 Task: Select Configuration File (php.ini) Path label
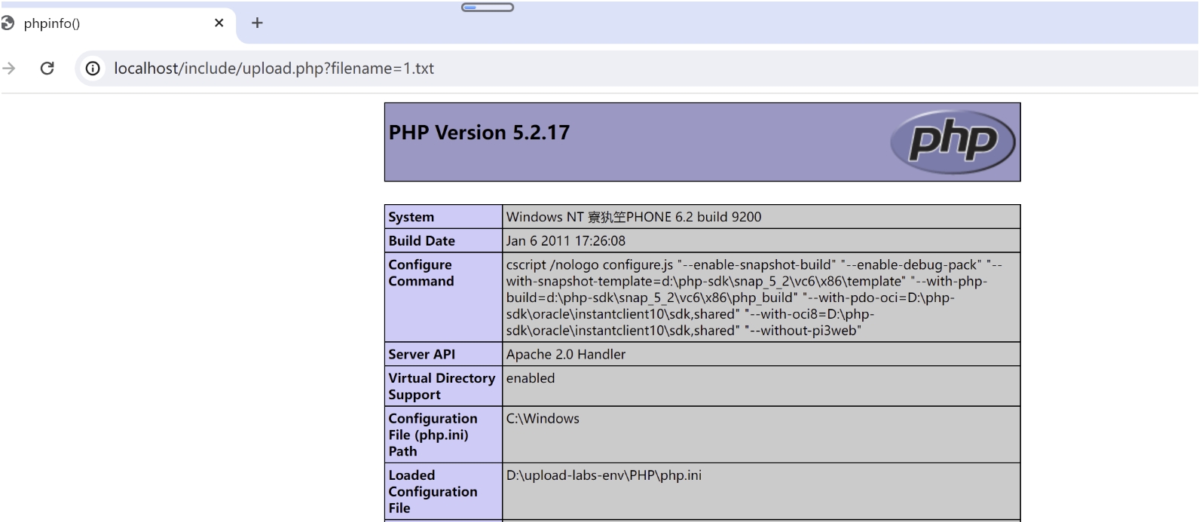click(433, 435)
